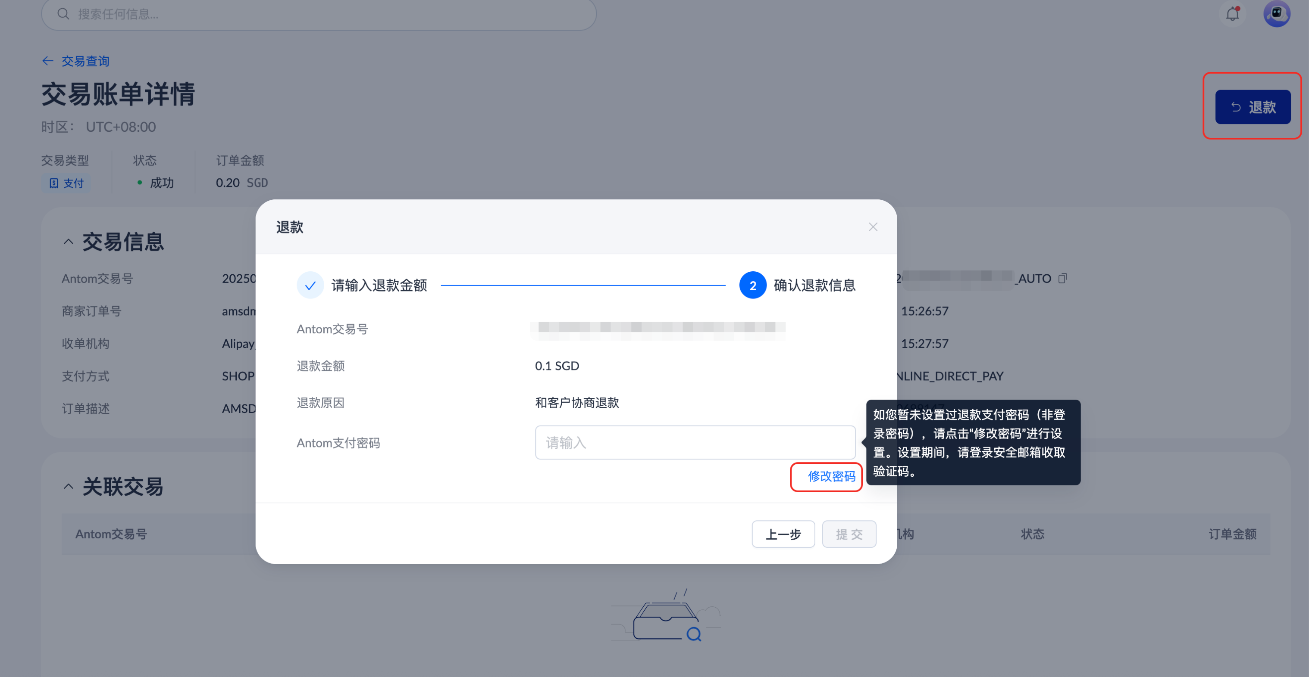Click the 上一步 button
The image size is (1309, 677).
[x=783, y=534]
